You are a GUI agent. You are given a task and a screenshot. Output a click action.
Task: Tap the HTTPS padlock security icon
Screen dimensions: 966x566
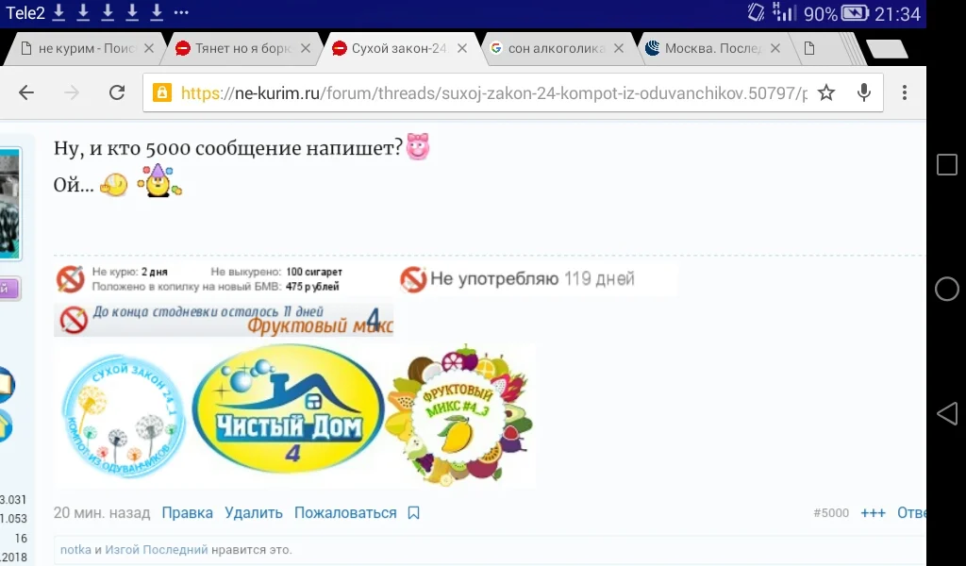(x=160, y=92)
